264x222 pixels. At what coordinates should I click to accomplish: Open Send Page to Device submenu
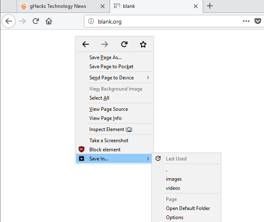click(115, 78)
